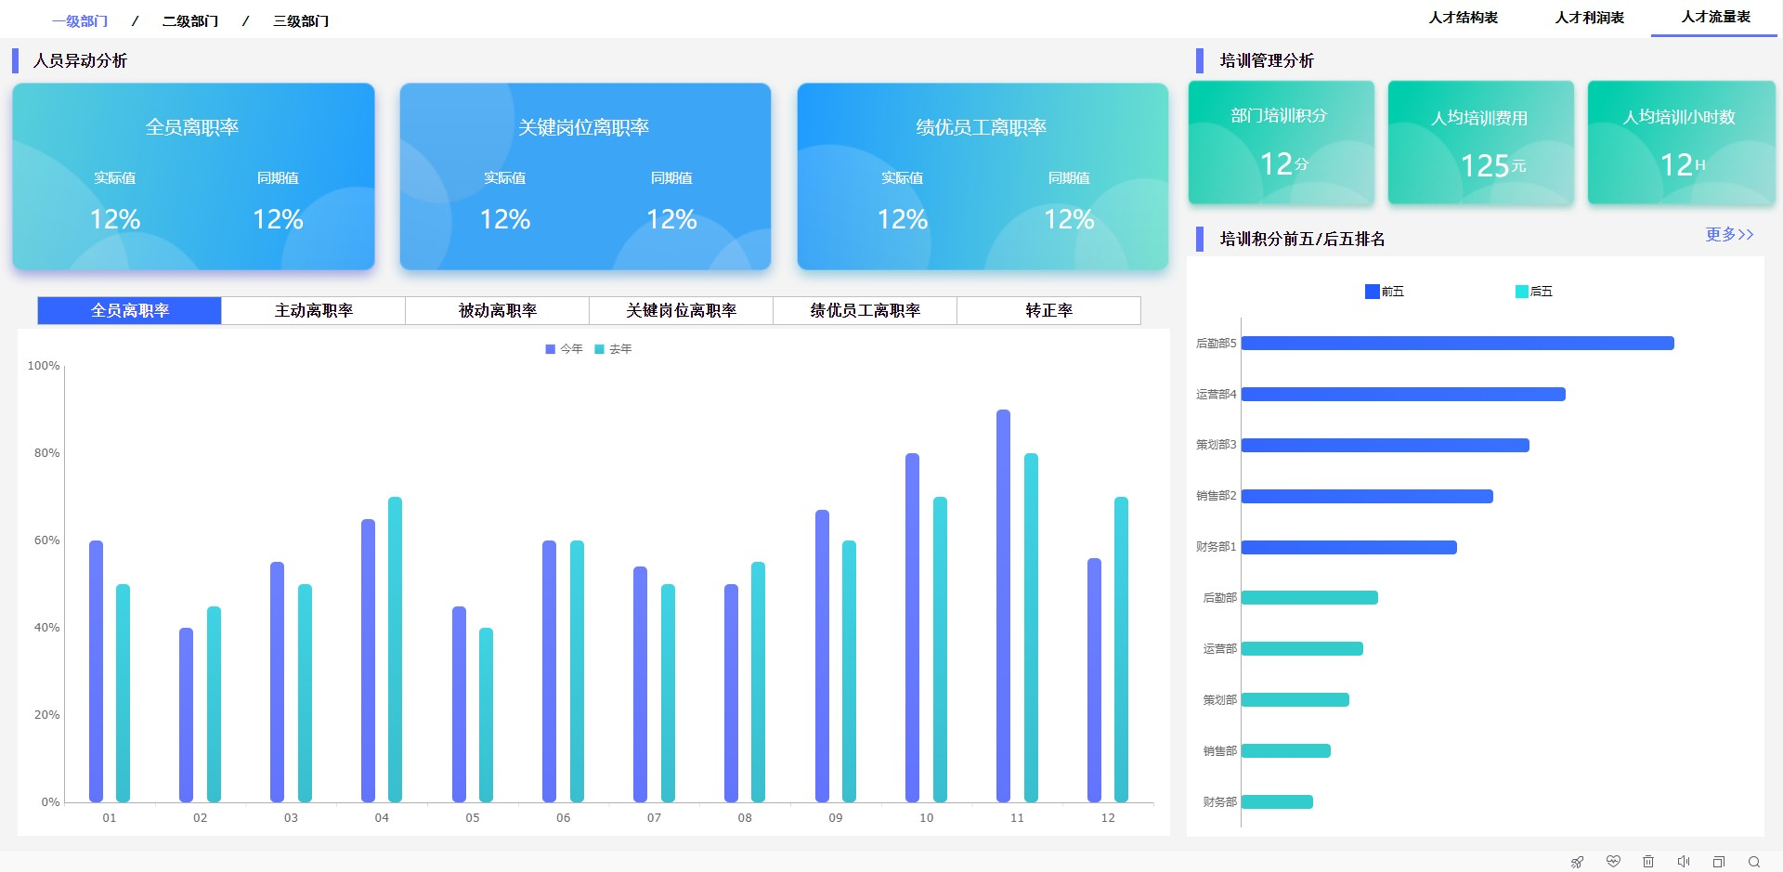1783x872 pixels.
Task: Select the 绩优员工离职率 chart tab
Action: [865, 310]
